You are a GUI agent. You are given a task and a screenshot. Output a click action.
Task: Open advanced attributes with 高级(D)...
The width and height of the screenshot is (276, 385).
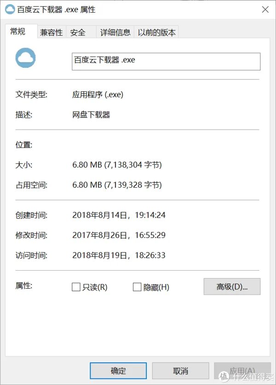[x=232, y=286]
